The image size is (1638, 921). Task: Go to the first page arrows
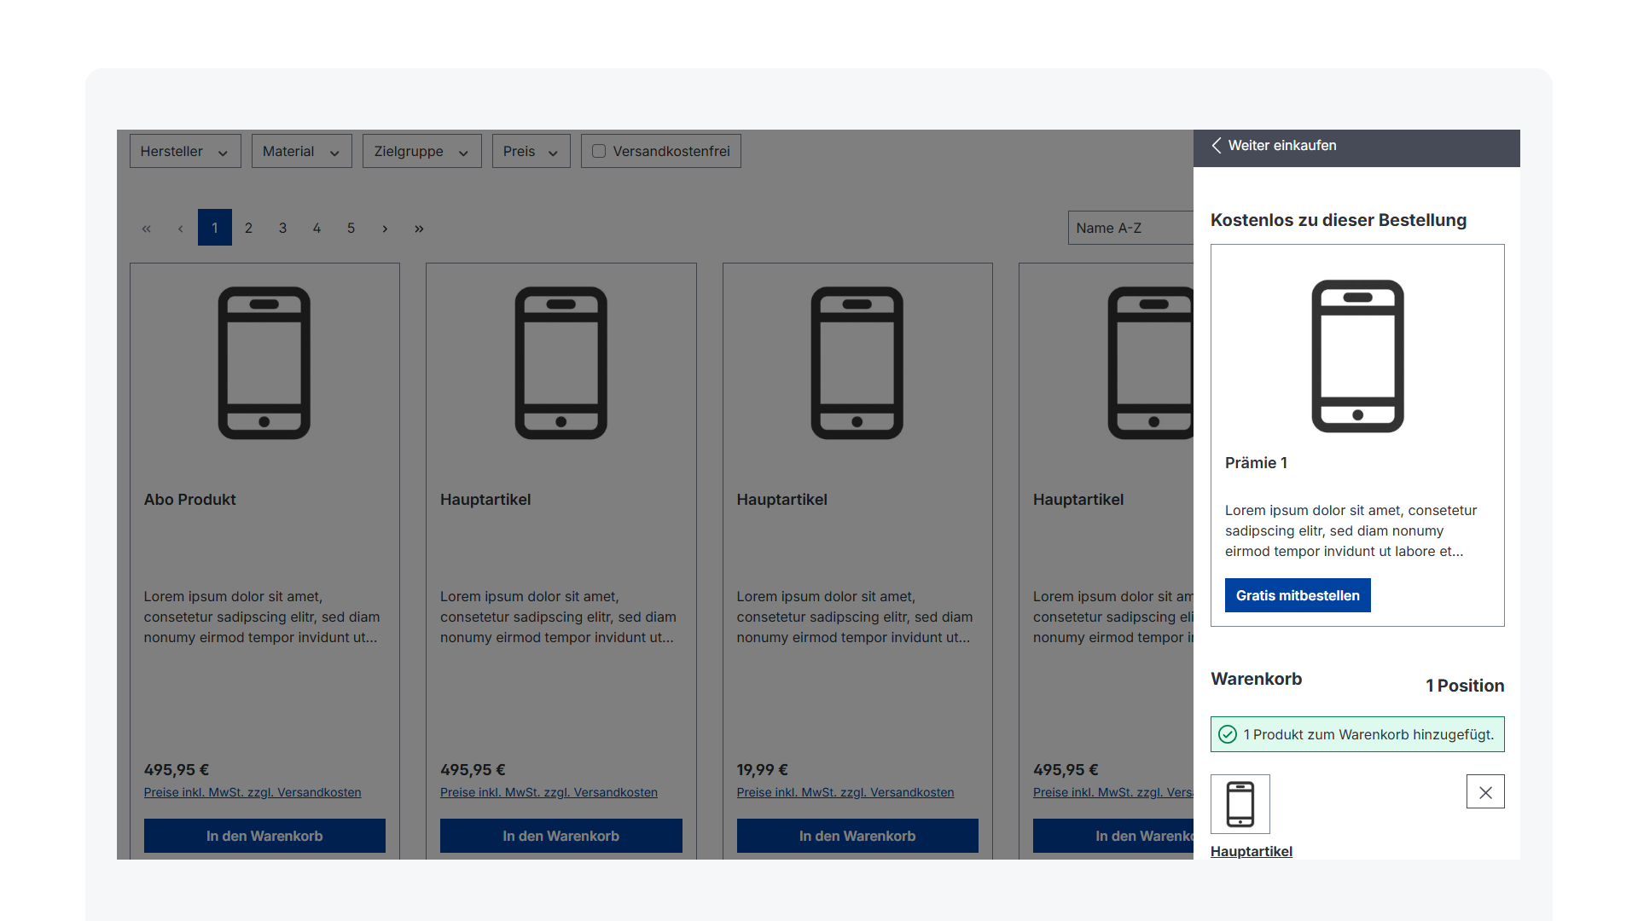[147, 229]
